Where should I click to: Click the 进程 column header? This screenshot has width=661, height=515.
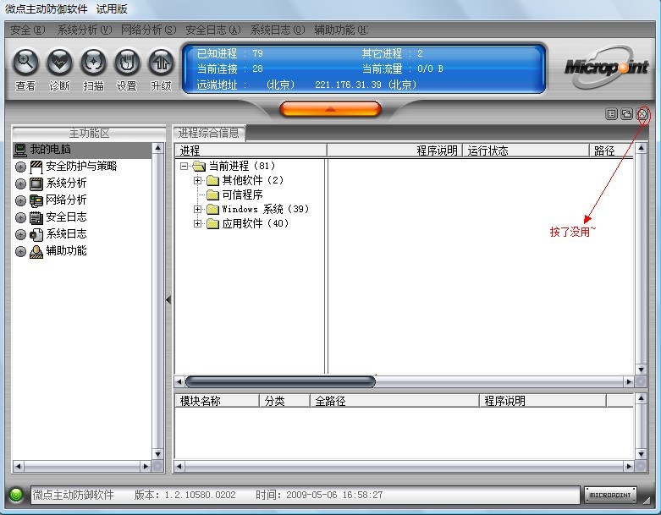pyautogui.click(x=251, y=151)
